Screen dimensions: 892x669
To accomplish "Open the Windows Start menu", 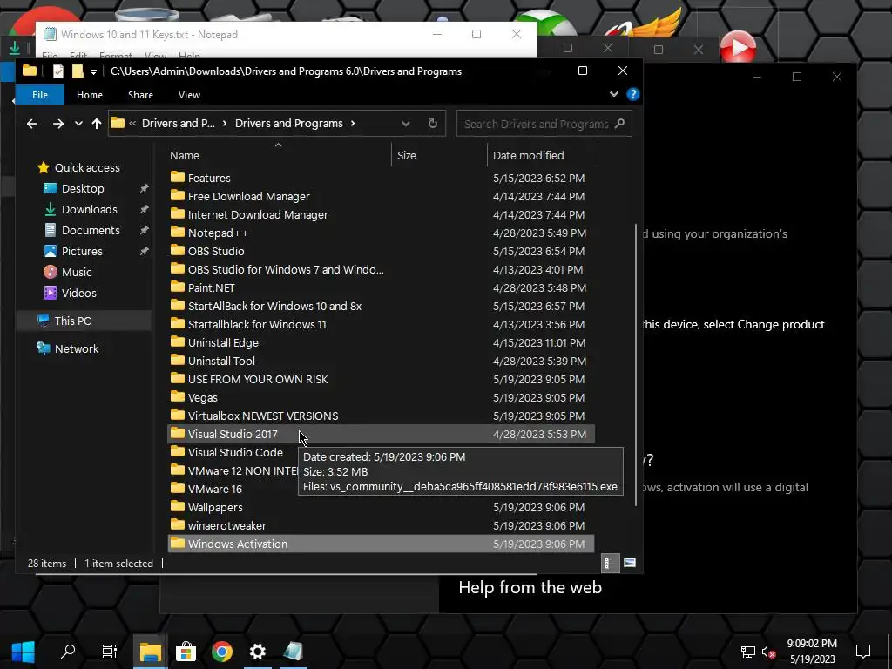I will point(24,651).
